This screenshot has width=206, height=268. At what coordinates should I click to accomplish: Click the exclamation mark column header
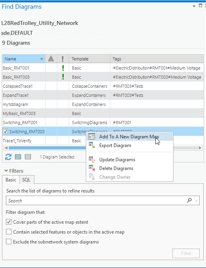tap(63, 59)
